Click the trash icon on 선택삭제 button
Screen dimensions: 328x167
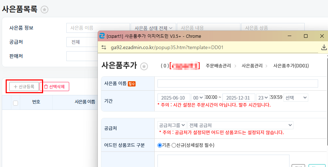click(46, 87)
